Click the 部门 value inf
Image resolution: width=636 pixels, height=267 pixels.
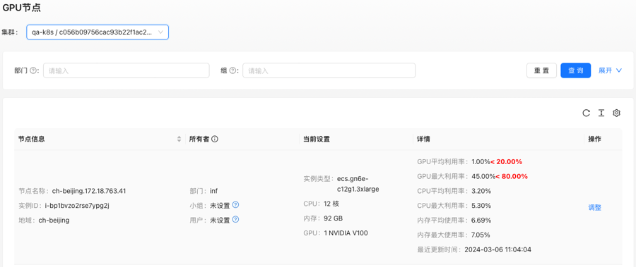coord(213,191)
